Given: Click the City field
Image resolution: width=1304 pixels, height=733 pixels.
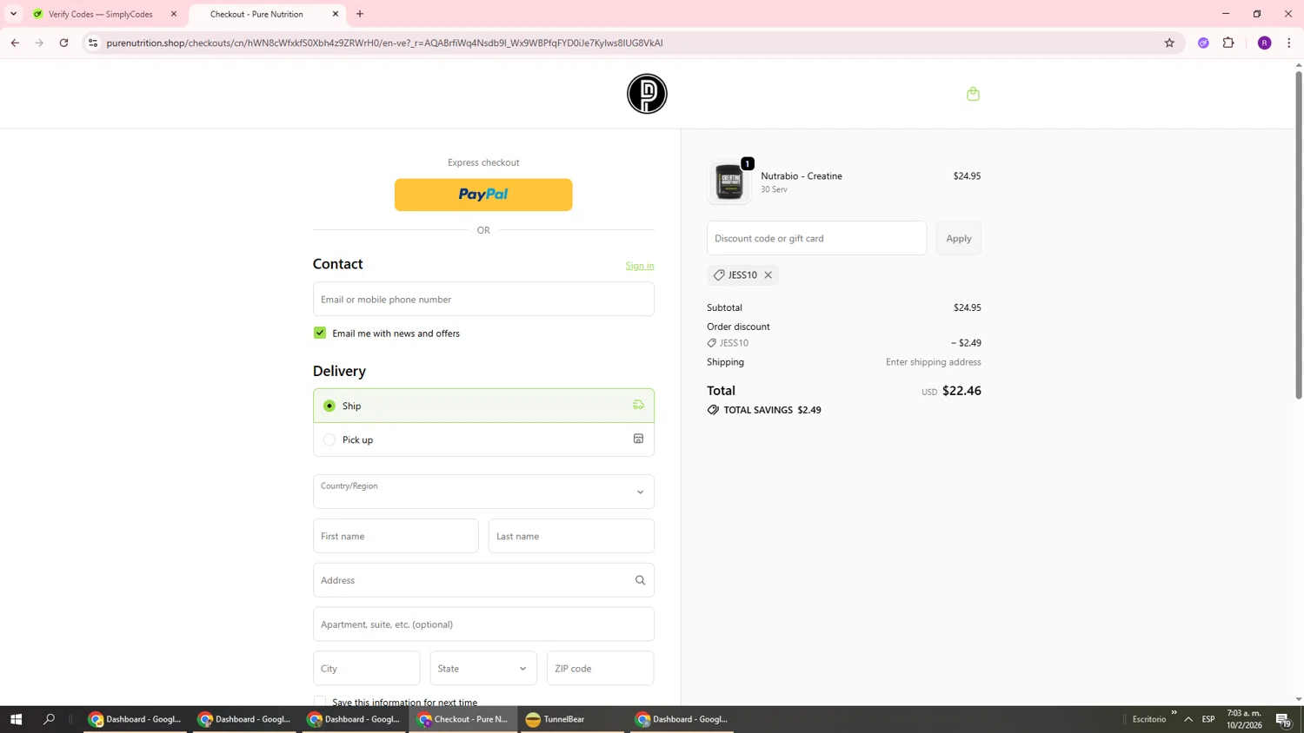Looking at the screenshot, I should coord(366,669).
